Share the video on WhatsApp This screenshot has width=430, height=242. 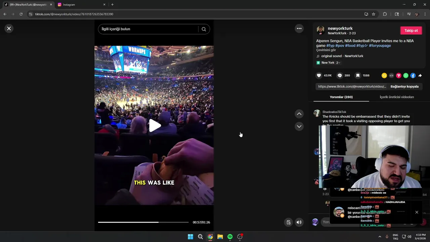click(406, 76)
